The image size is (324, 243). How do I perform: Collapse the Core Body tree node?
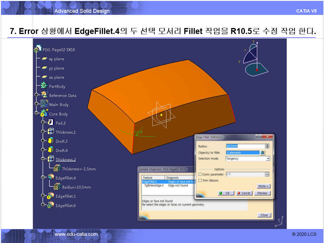click(x=37, y=113)
